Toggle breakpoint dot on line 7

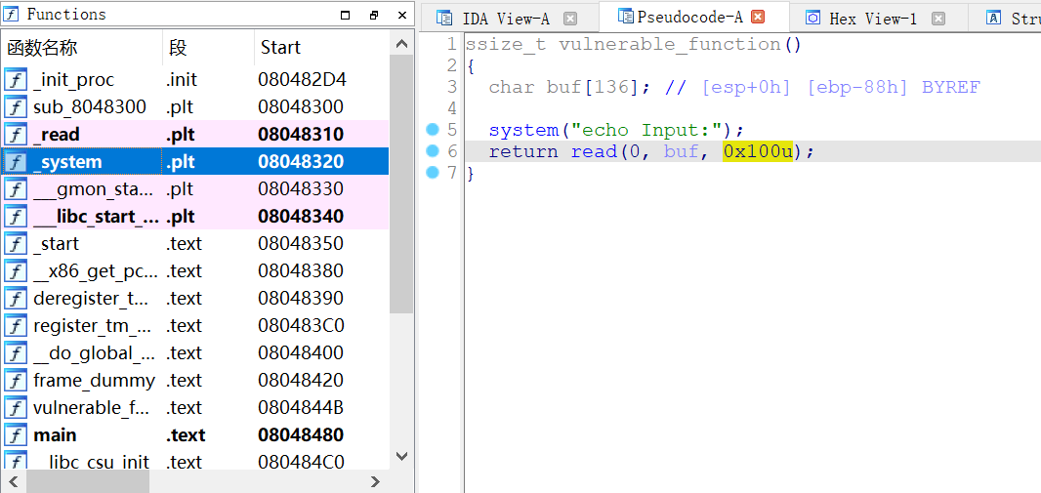click(433, 173)
